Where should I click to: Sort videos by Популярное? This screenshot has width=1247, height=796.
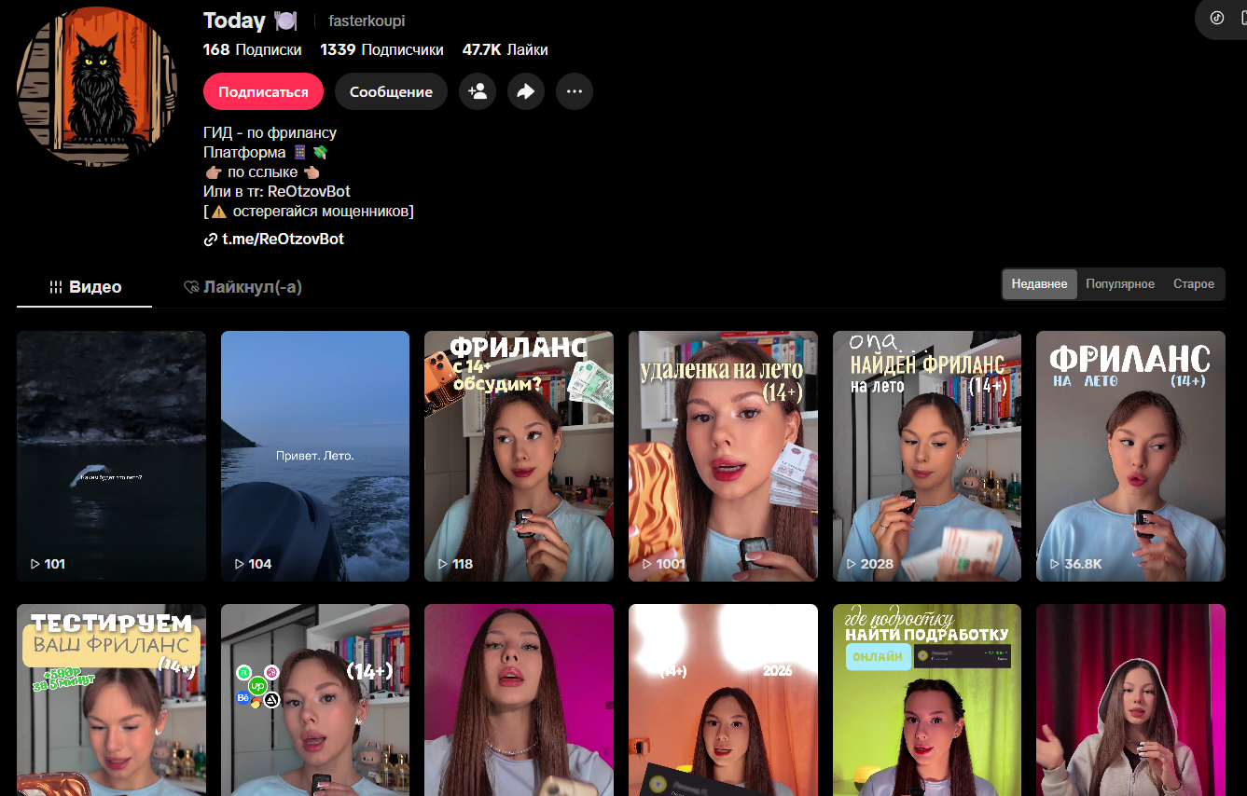[1120, 284]
